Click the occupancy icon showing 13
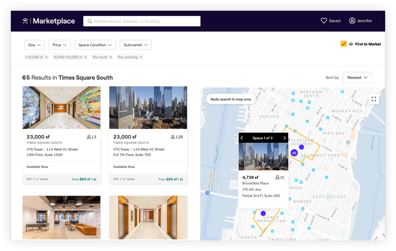 (x=89, y=137)
